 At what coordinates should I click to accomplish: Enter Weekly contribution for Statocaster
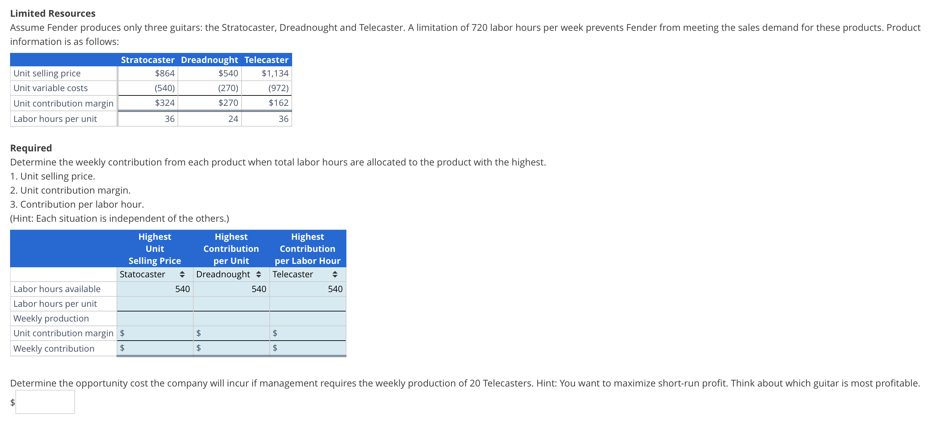pos(157,348)
